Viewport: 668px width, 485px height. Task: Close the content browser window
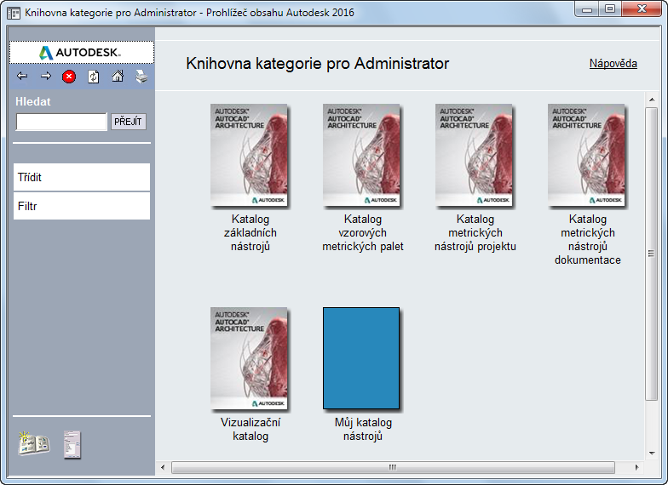click(642, 9)
